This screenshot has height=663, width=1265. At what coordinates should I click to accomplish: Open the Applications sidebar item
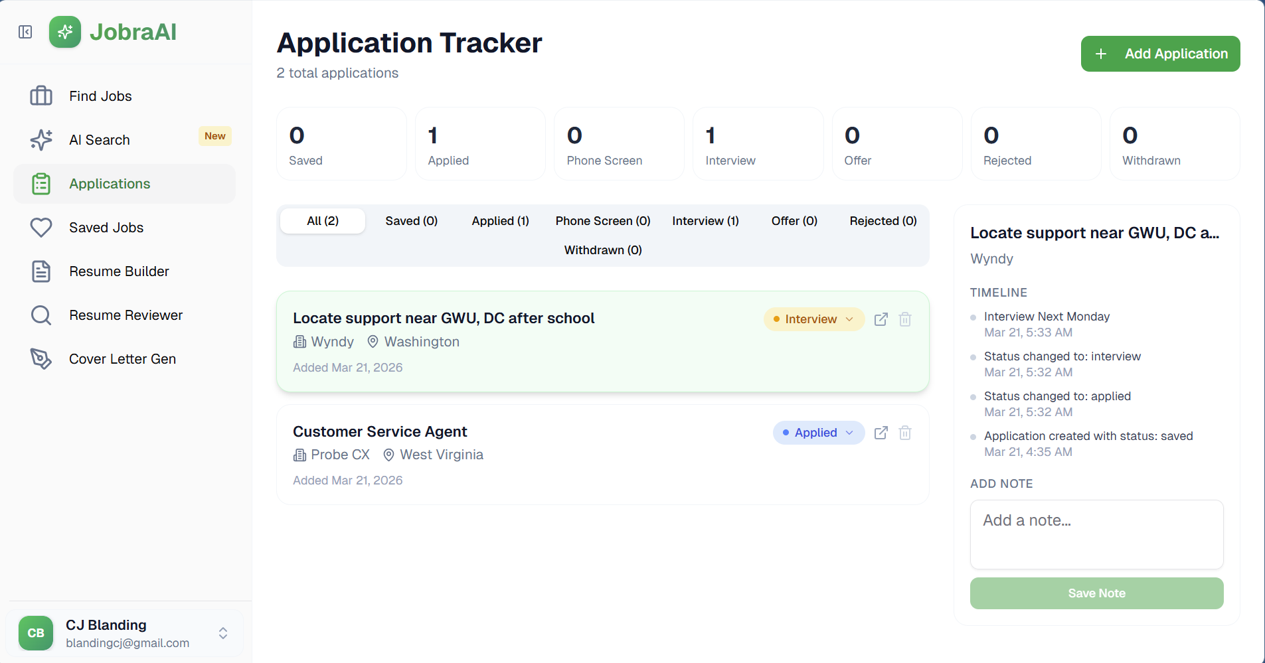pos(125,184)
